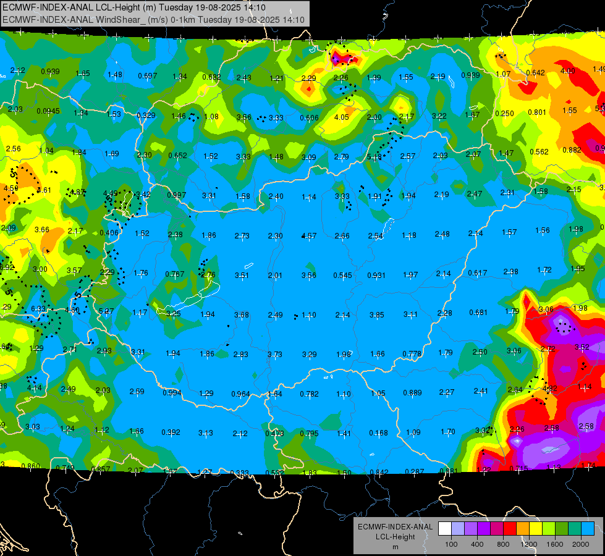Image resolution: width=605 pixels, height=556 pixels.
Task: Click the wind shear value 2.76
Action: pyautogui.click(x=208, y=275)
